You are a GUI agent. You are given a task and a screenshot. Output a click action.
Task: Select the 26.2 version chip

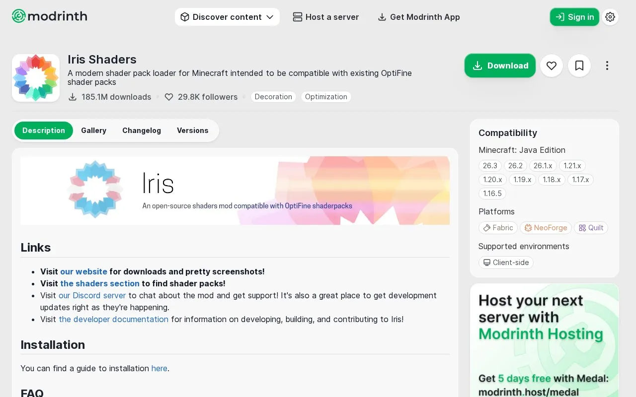click(x=515, y=166)
